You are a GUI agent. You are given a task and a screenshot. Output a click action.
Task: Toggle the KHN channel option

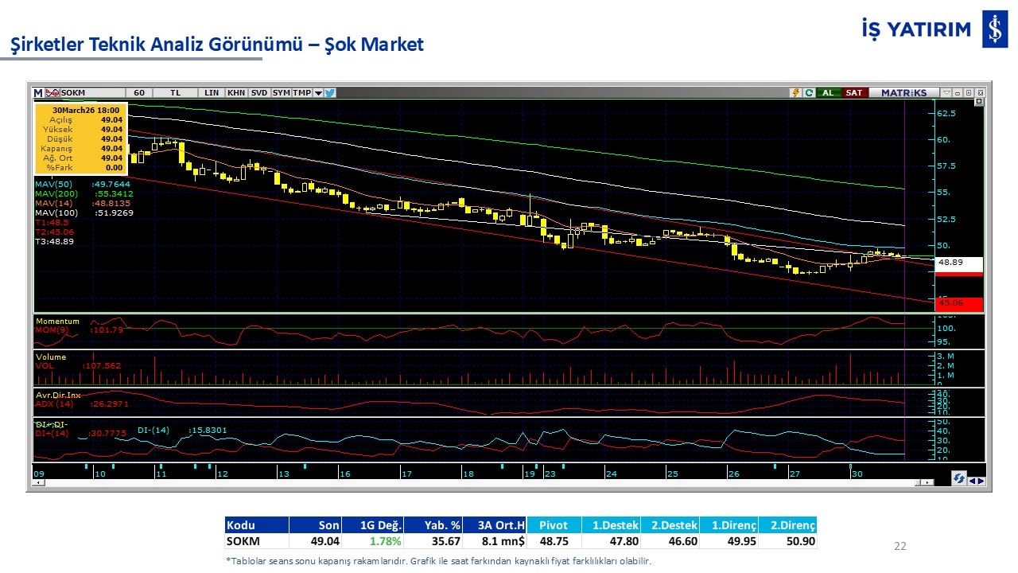pos(236,93)
